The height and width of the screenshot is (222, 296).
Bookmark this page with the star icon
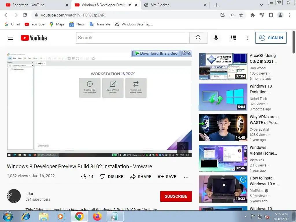click(x=241, y=15)
